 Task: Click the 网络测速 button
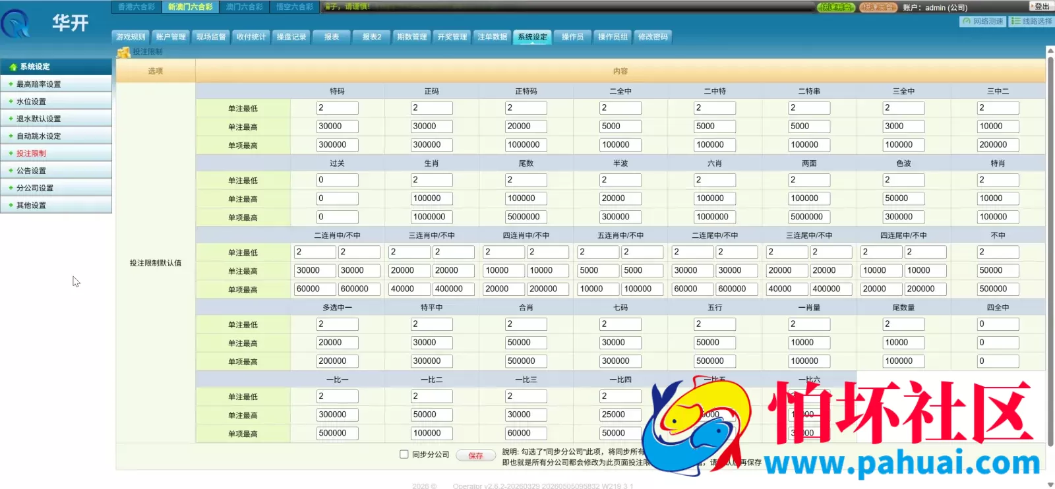[983, 21]
